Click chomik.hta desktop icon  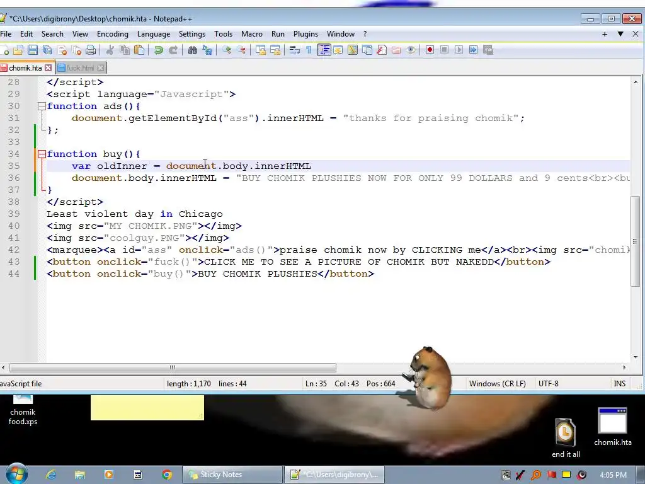tap(612, 427)
